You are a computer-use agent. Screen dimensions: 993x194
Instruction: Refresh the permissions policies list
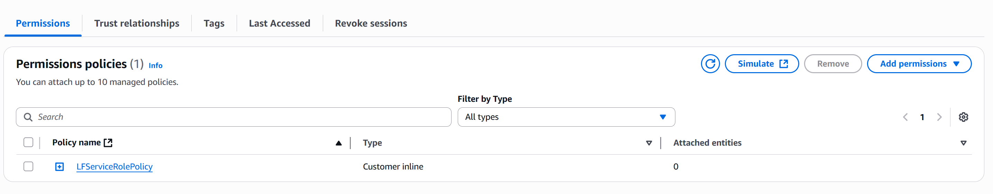(710, 64)
